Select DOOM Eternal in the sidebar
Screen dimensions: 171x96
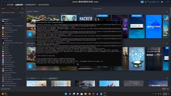tap(8, 41)
